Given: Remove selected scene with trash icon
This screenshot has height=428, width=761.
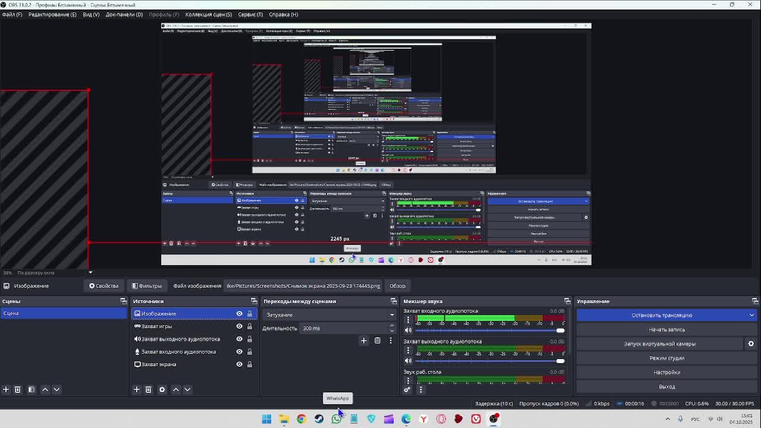Looking at the screenshot, I should coord(18,389).
